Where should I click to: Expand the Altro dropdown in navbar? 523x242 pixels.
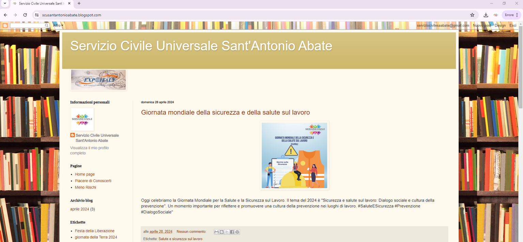(58, 25)
